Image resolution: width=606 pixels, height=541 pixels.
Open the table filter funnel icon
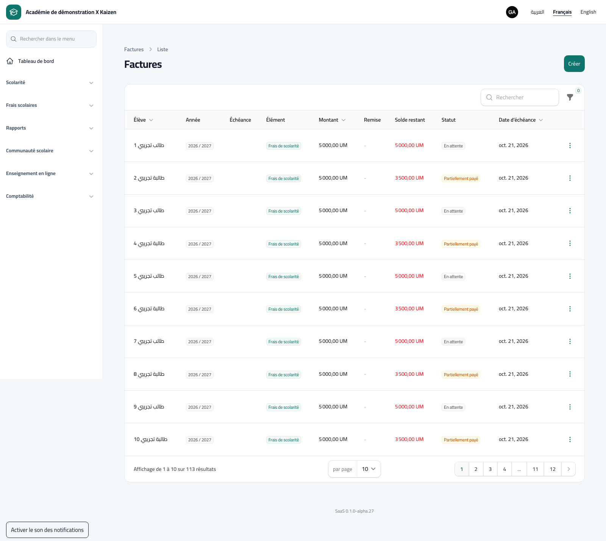click(570, 97)
